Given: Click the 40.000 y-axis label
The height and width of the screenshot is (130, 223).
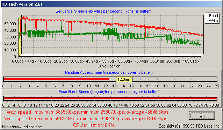Looking at the screenshot, I should (10, 30).
